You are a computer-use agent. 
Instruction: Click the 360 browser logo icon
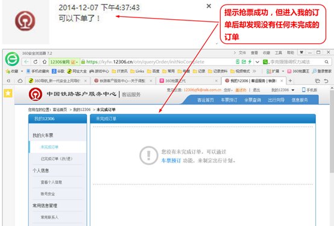[12, 59]
